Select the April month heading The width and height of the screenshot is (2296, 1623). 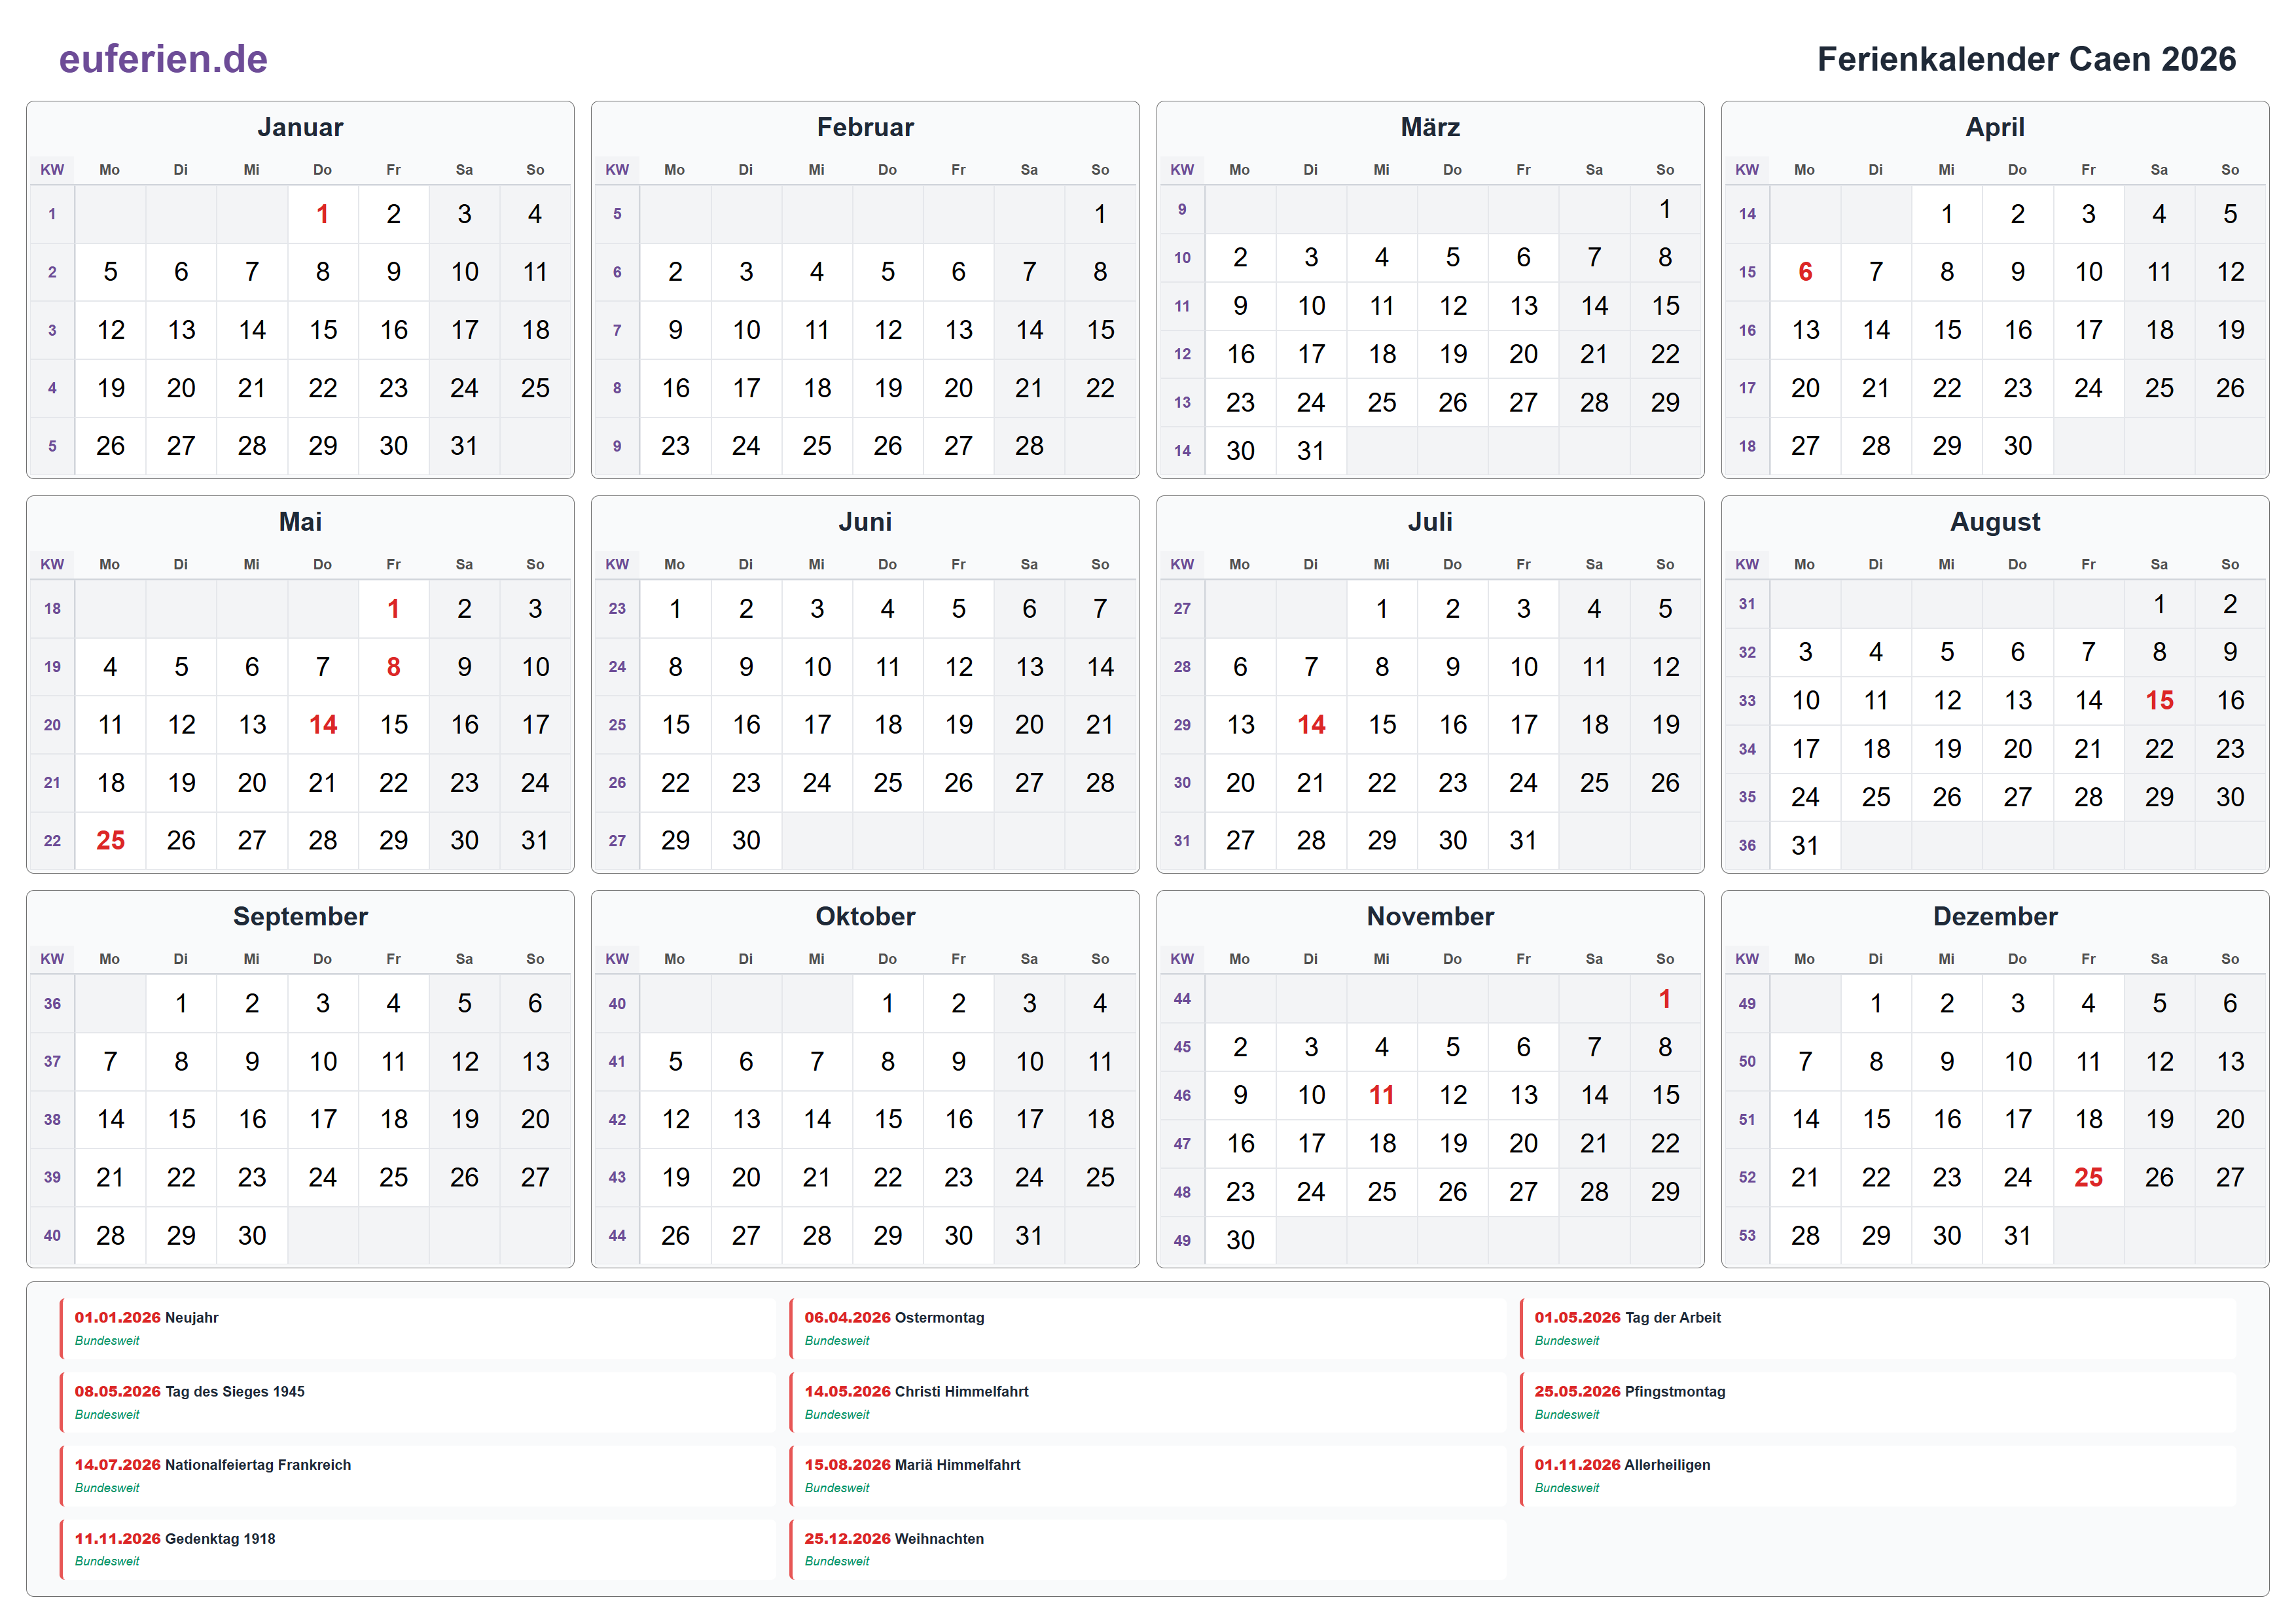[1995, 127]
